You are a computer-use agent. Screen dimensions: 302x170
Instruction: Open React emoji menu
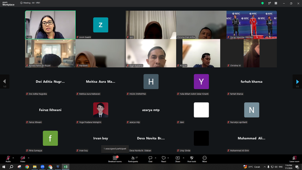tap(164, 159)
